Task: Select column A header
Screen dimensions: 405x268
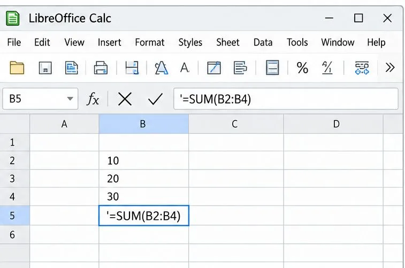Action: 64,124
